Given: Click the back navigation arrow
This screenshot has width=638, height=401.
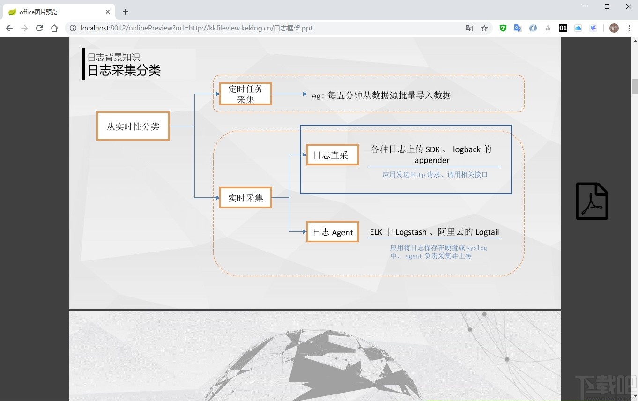Looking at the screenshot, I should [9, 28].
